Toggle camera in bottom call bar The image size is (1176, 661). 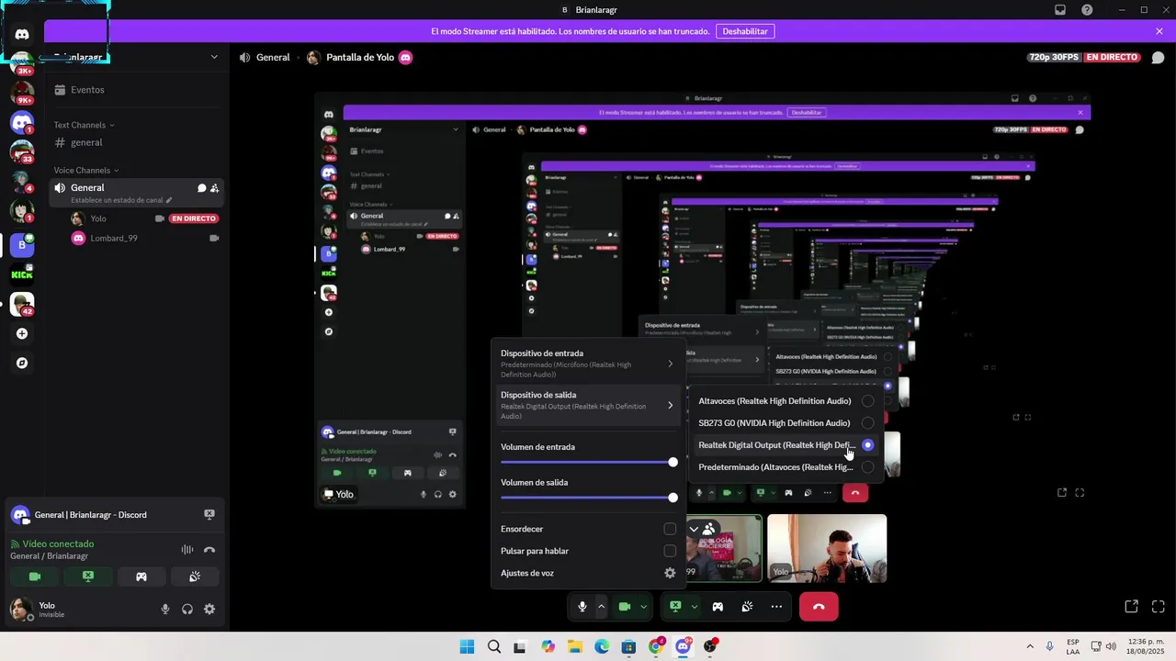pyautogui.click(x=625, y=607)
